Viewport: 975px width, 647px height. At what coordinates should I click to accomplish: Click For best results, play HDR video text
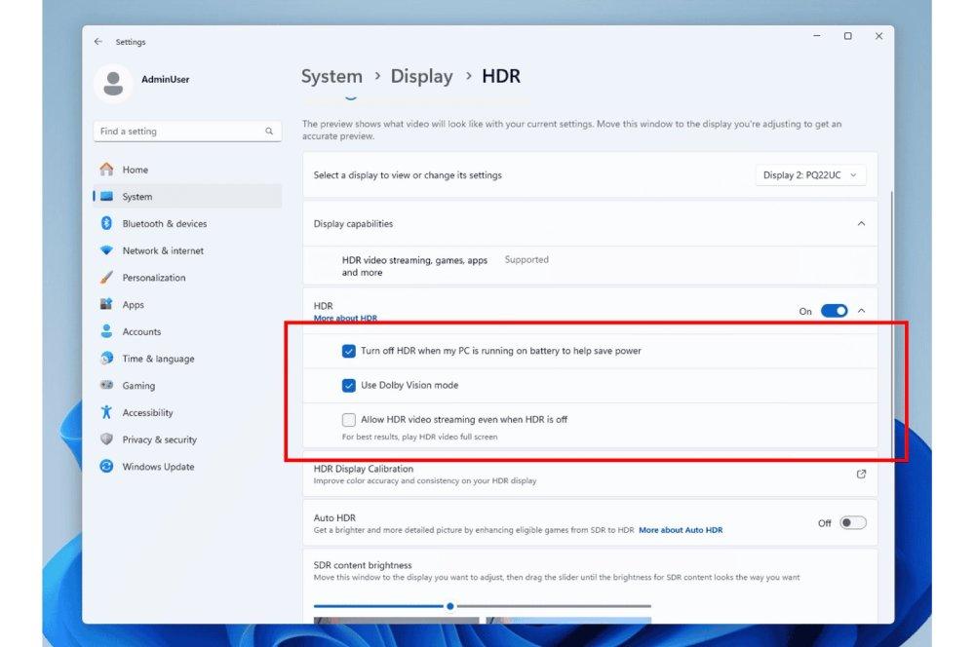point(419,437)
